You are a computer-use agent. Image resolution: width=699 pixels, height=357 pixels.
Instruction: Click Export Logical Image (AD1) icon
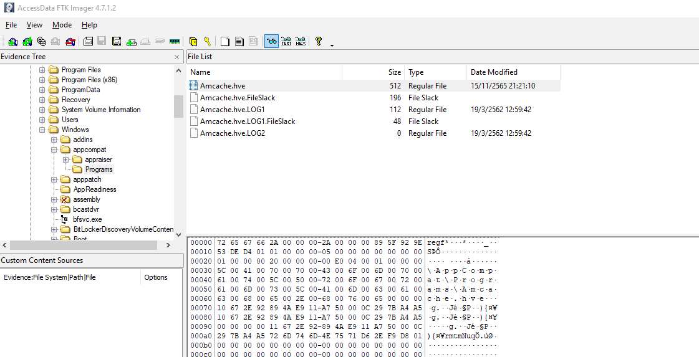(117, 42)
